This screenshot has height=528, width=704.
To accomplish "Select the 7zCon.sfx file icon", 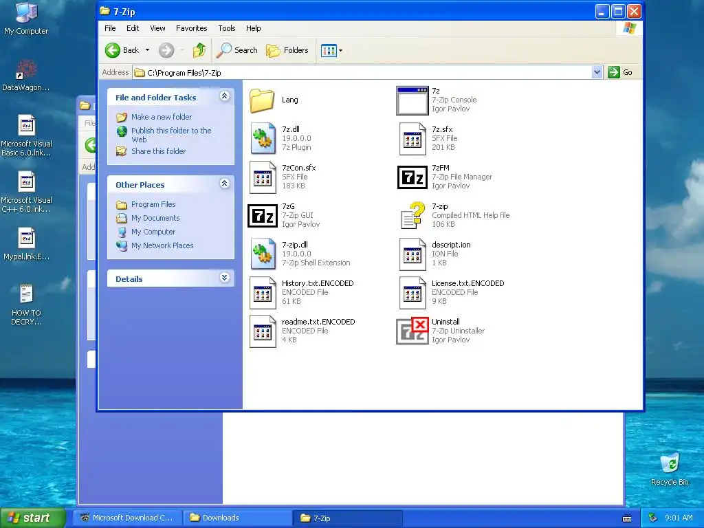I will [263, 177].
